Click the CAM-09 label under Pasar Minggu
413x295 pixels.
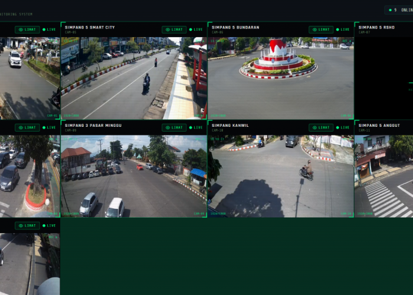[70, 130]
